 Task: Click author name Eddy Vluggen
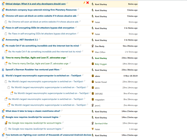click(101, 64)
